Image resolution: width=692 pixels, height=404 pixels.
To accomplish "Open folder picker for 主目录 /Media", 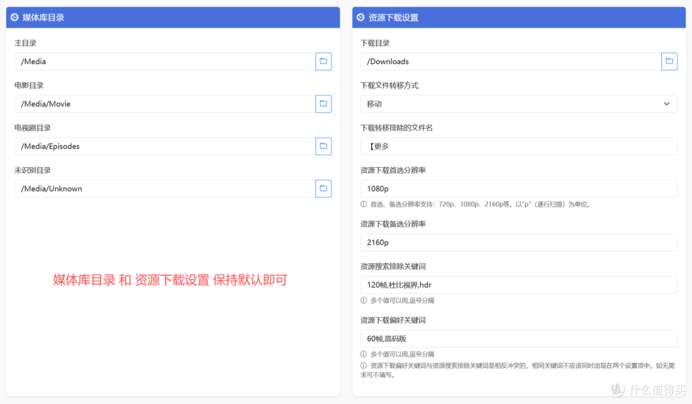I will [x=324, y=61].
